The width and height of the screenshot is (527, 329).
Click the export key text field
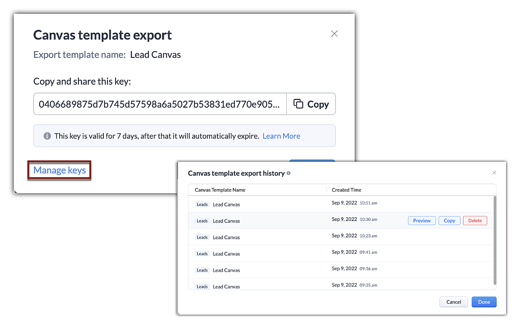(160, 104)
